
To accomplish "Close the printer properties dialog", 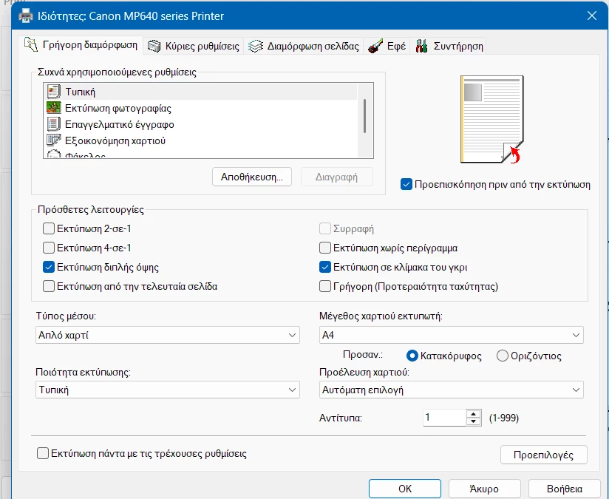I will [592, 16].
